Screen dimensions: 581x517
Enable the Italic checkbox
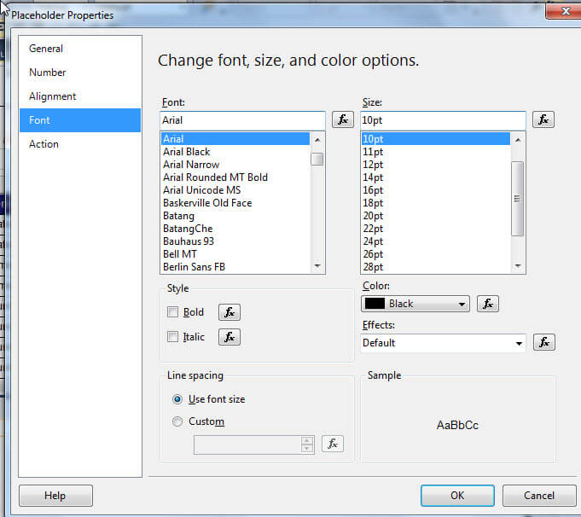tap(173, 337)
